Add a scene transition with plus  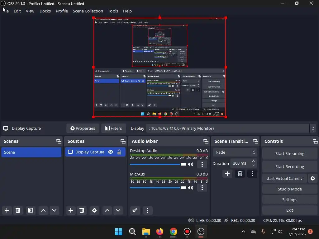point(227,174)
